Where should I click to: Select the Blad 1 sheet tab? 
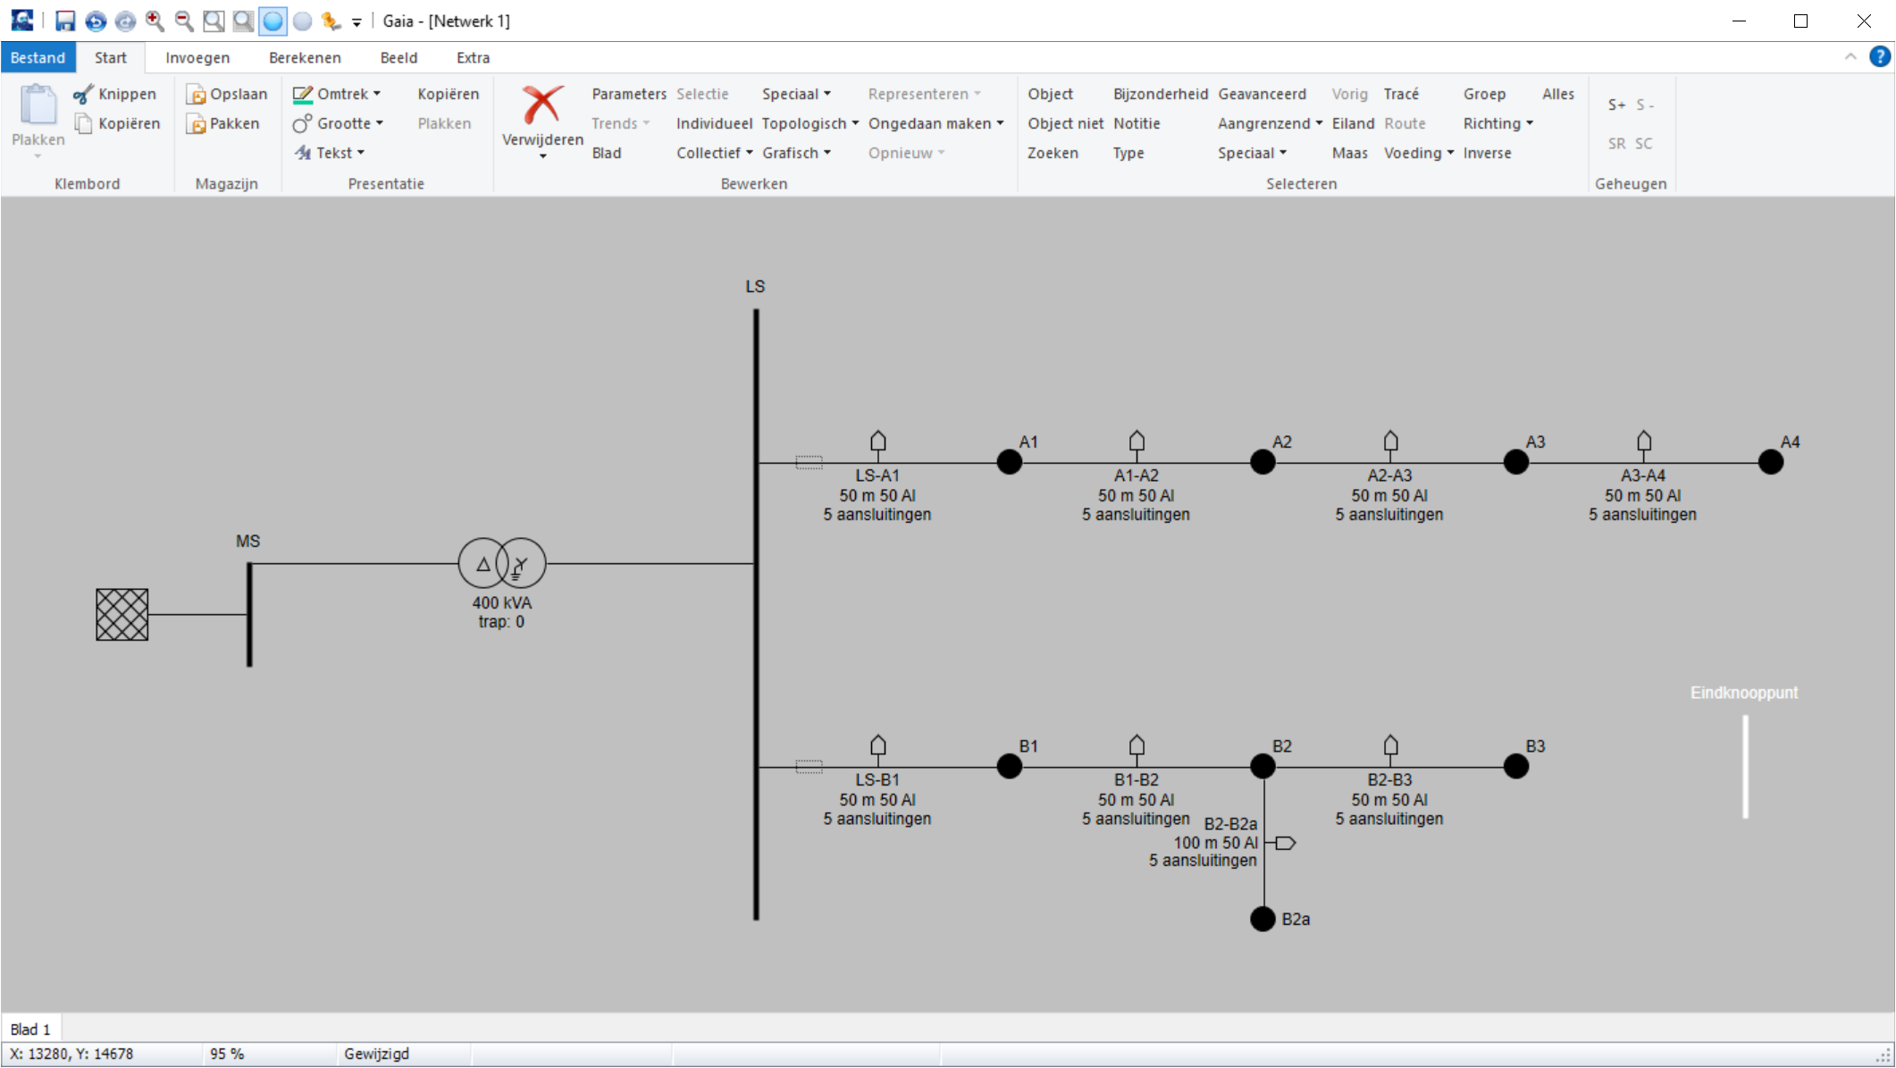[x=30, y=1029]
